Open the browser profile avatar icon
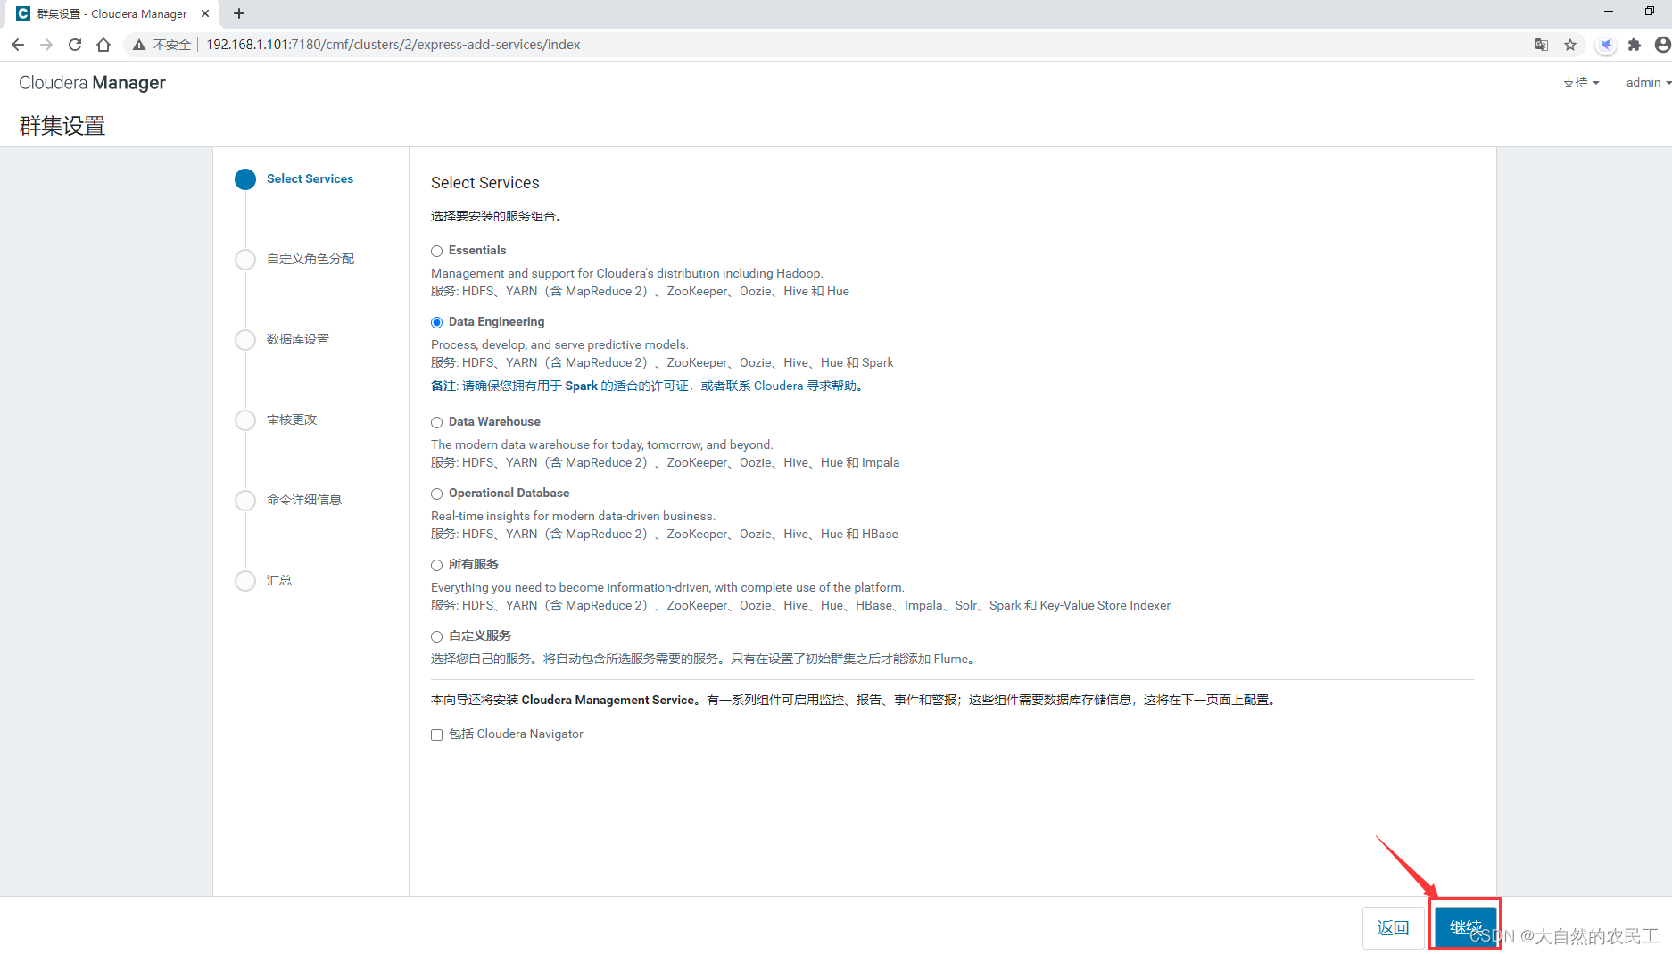The height and width of the screenshot is (954, 1672). (1662, 45)
